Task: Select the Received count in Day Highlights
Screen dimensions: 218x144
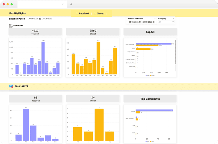Action: 82,14
